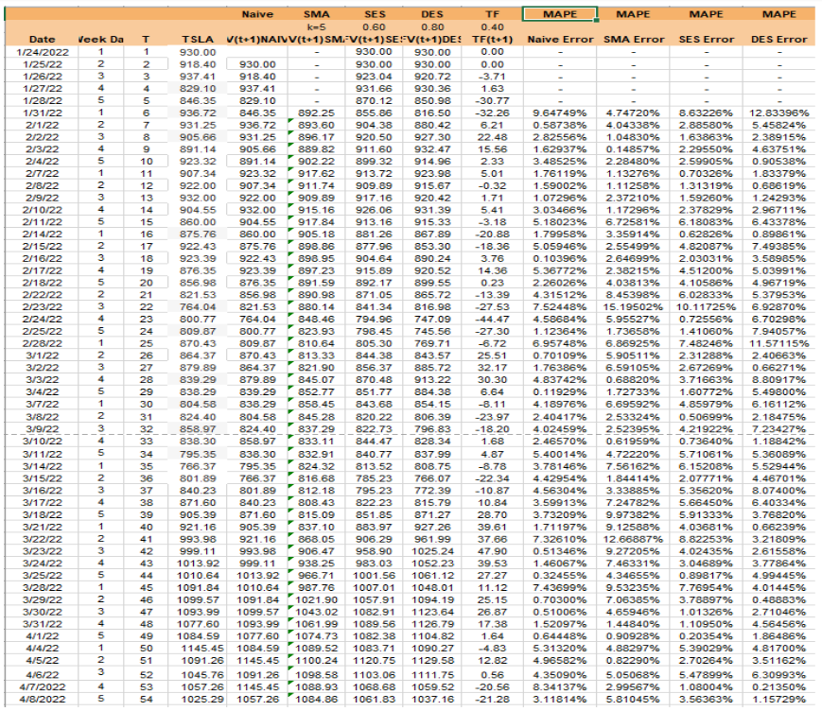Click the TSLA price 1025.29
822x711 pixels.
pyautogui.click(x=202, y=699)
